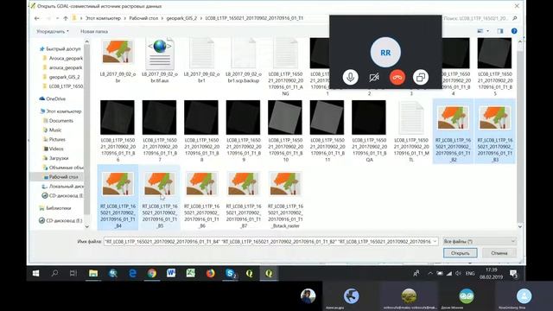Select OneDrive in the navigation pane
This screenshot has width=553, height=311.
[53, 98]
